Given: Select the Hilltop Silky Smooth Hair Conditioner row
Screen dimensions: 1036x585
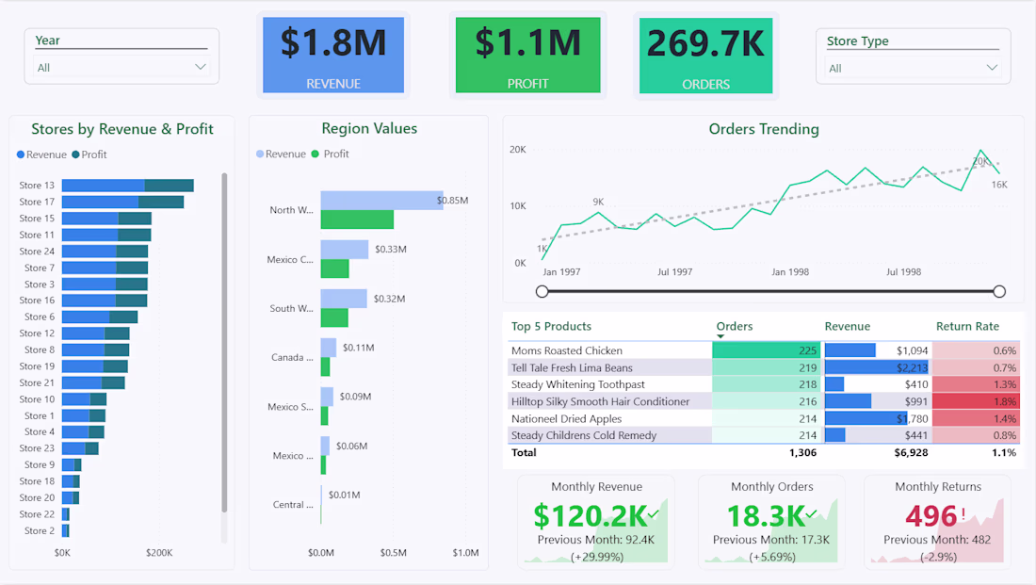Looking at the screenshot, I should pos(763,402).
